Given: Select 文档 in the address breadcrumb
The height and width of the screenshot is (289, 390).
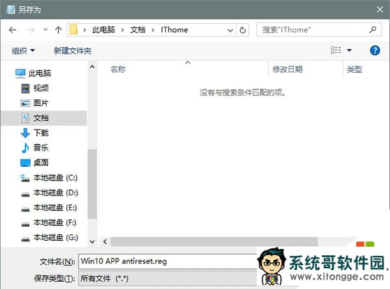Looking at the screenshot, I should (138, 30).
